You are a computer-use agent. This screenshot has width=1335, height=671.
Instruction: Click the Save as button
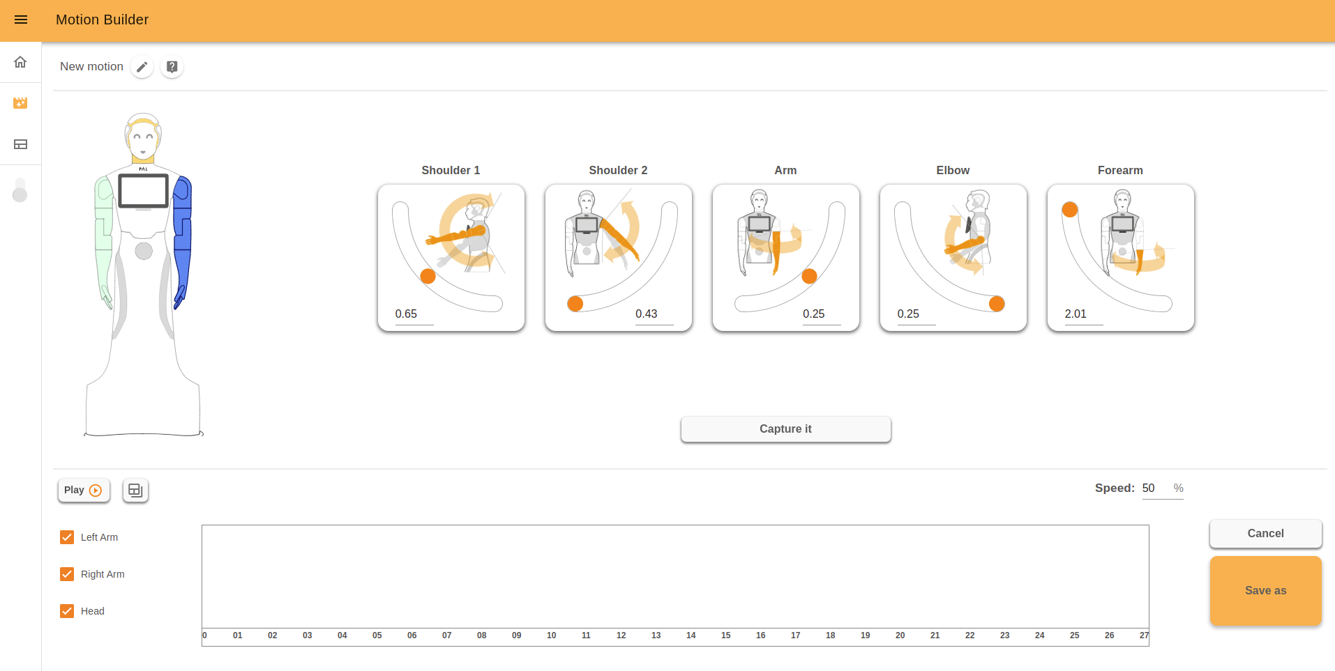pos(1265,591)
